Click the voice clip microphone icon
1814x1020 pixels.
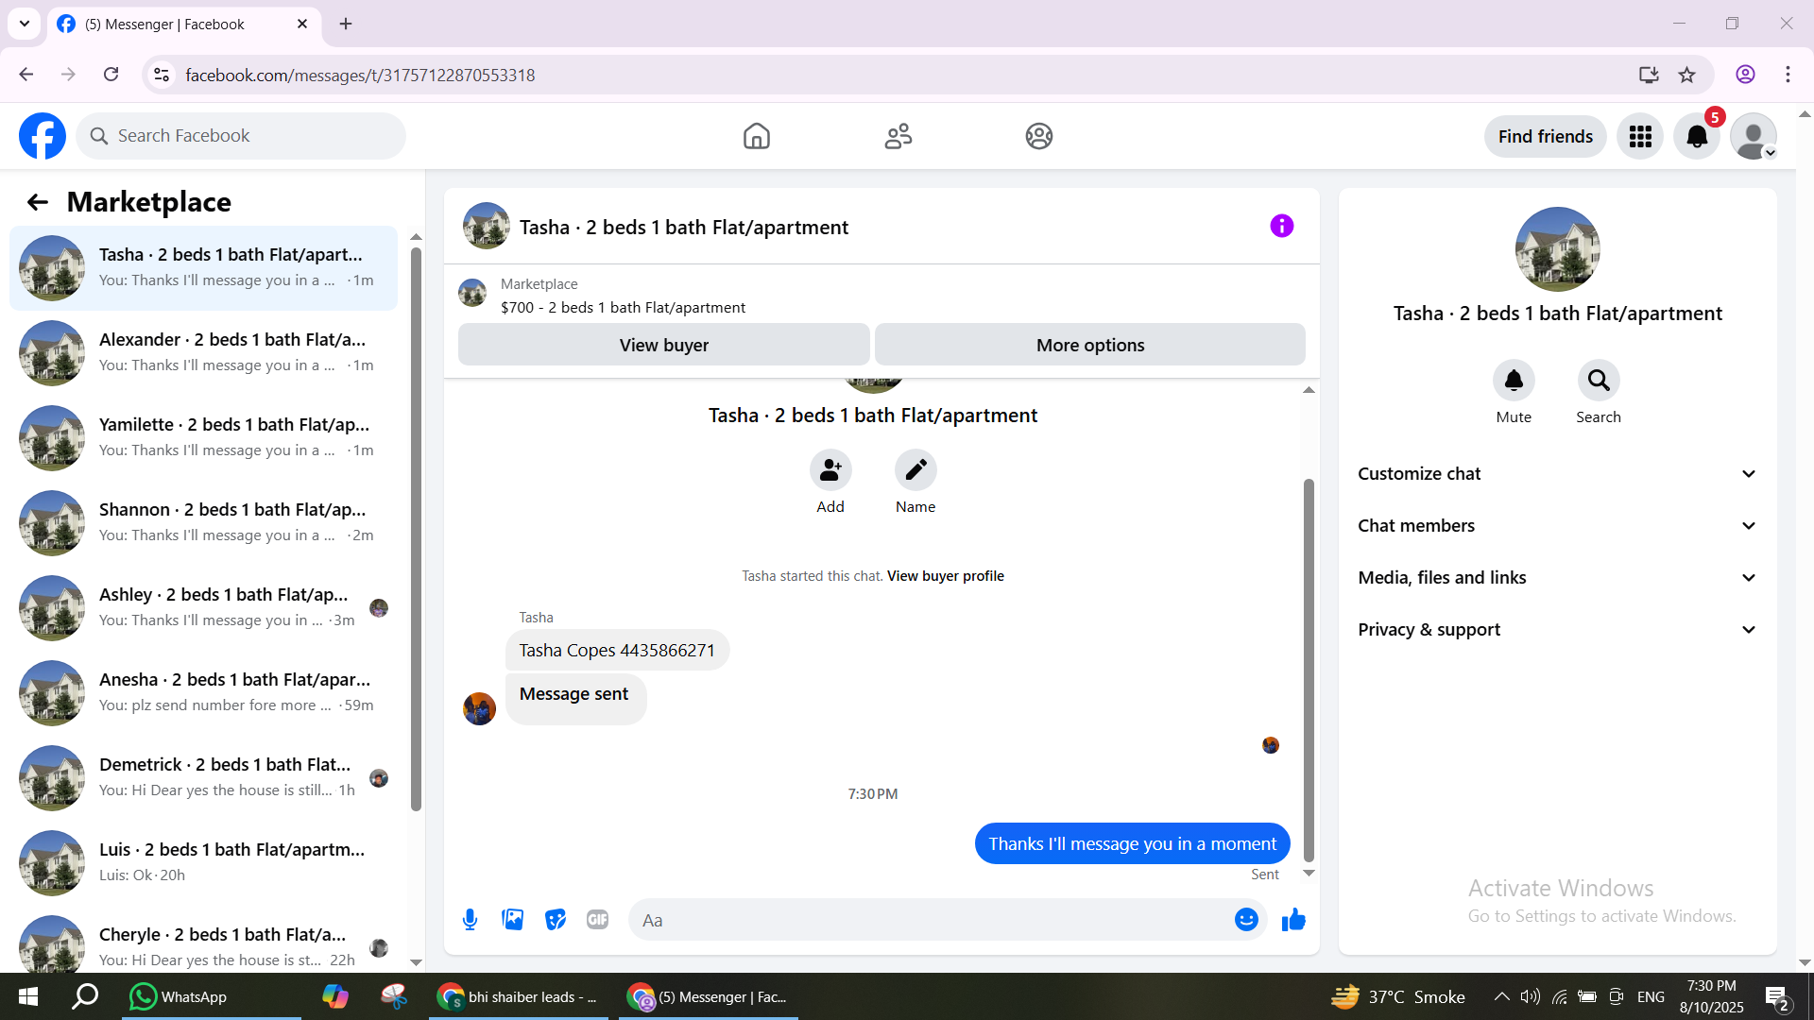(x=470, y=919)
